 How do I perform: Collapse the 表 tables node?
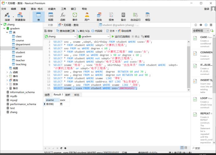pyautogui.click(x=7, y=32)
